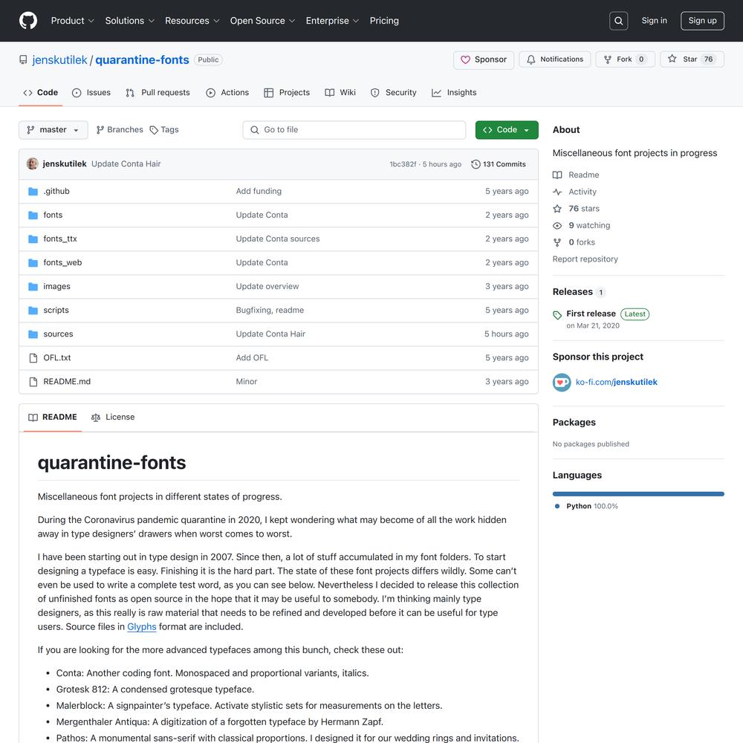Expand the Open Source menu

tap(262, 21)
